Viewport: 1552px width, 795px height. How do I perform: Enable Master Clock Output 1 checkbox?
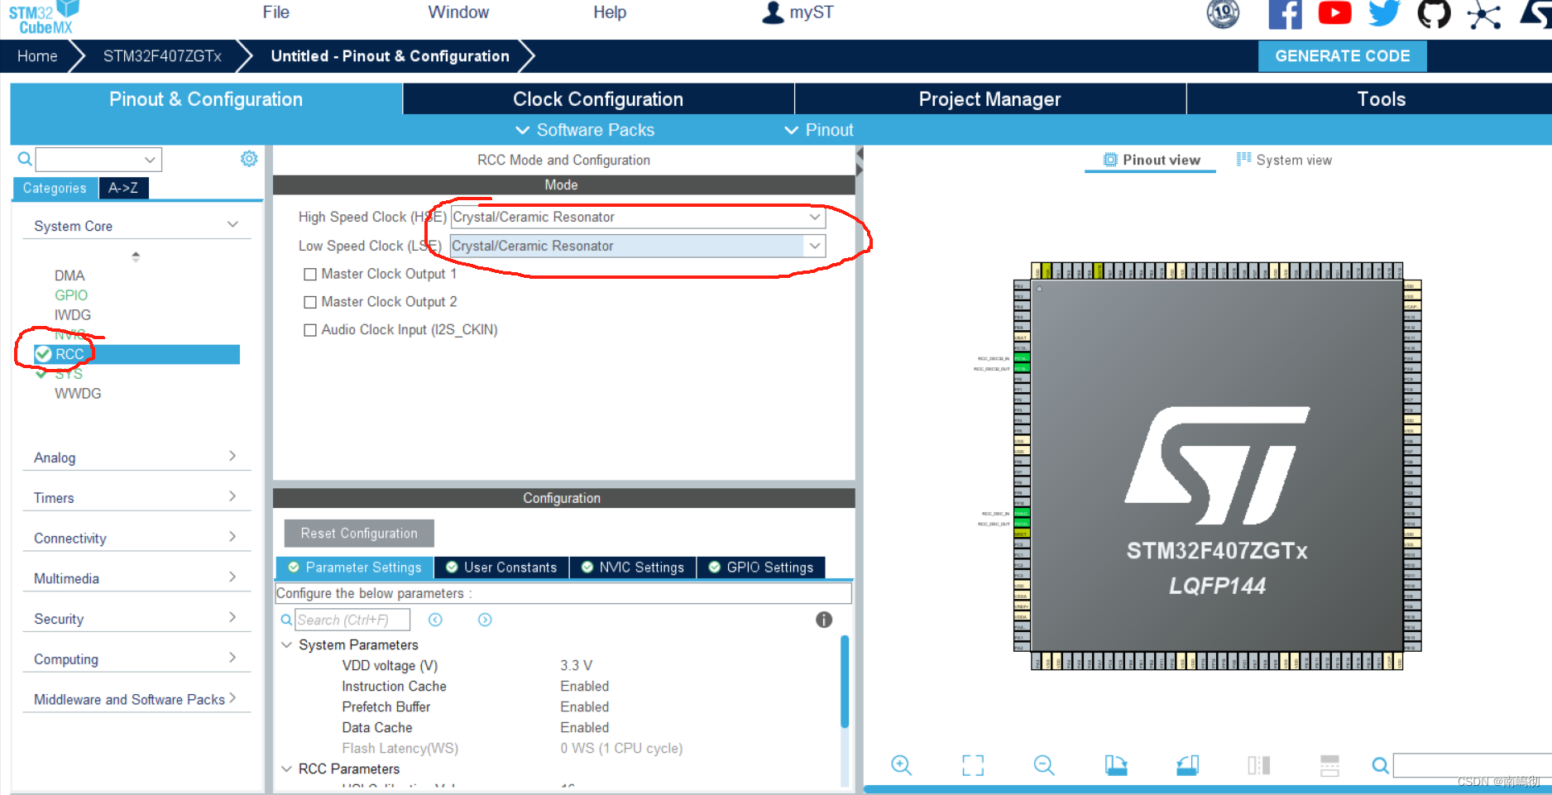(x=310, y=274)
